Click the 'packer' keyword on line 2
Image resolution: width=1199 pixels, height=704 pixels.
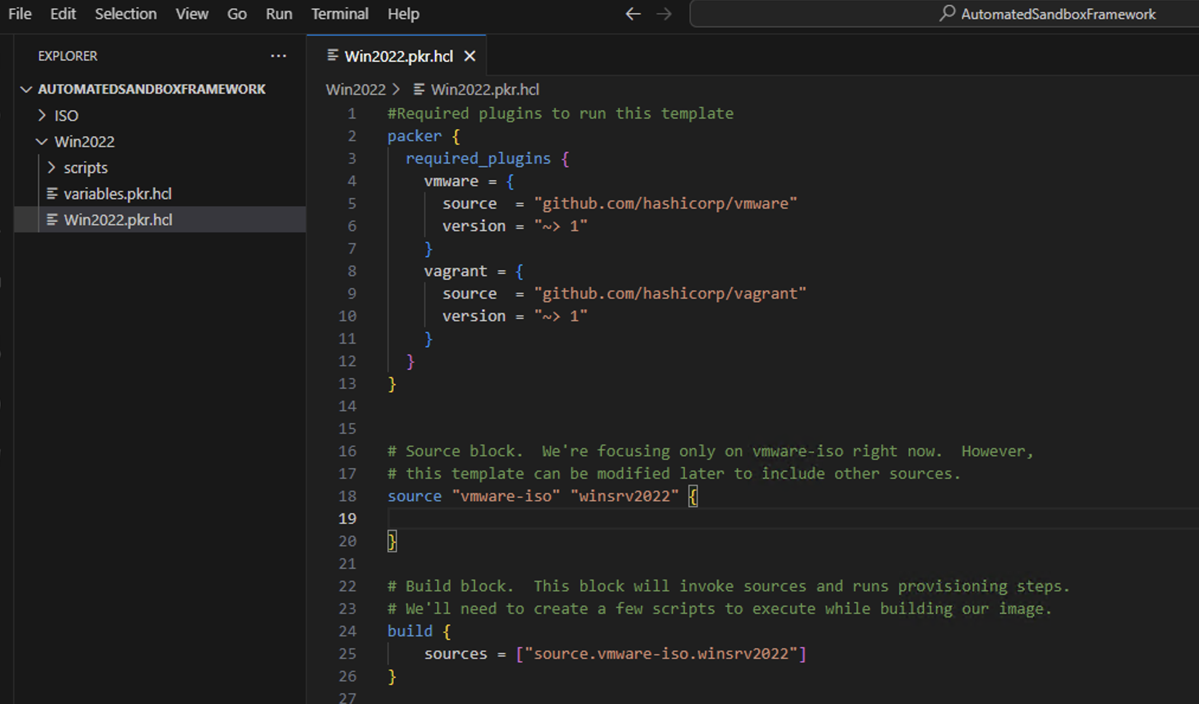tap(415, 136)
